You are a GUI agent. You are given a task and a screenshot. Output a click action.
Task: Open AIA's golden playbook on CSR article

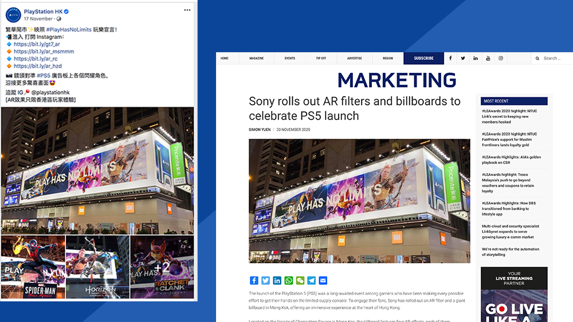pos(511,160)
